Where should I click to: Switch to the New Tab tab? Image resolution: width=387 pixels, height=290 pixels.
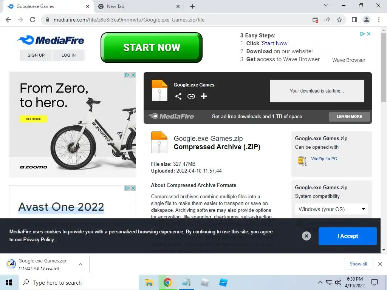coord(138,6)
